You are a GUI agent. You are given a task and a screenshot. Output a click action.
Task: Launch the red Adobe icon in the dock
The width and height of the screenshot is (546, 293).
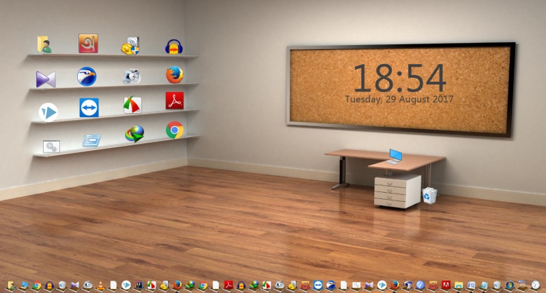pos(446,285)
